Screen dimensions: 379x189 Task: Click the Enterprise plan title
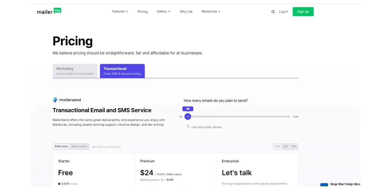230,161
